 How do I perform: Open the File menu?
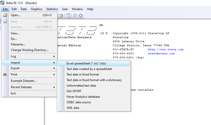point(5,9)
